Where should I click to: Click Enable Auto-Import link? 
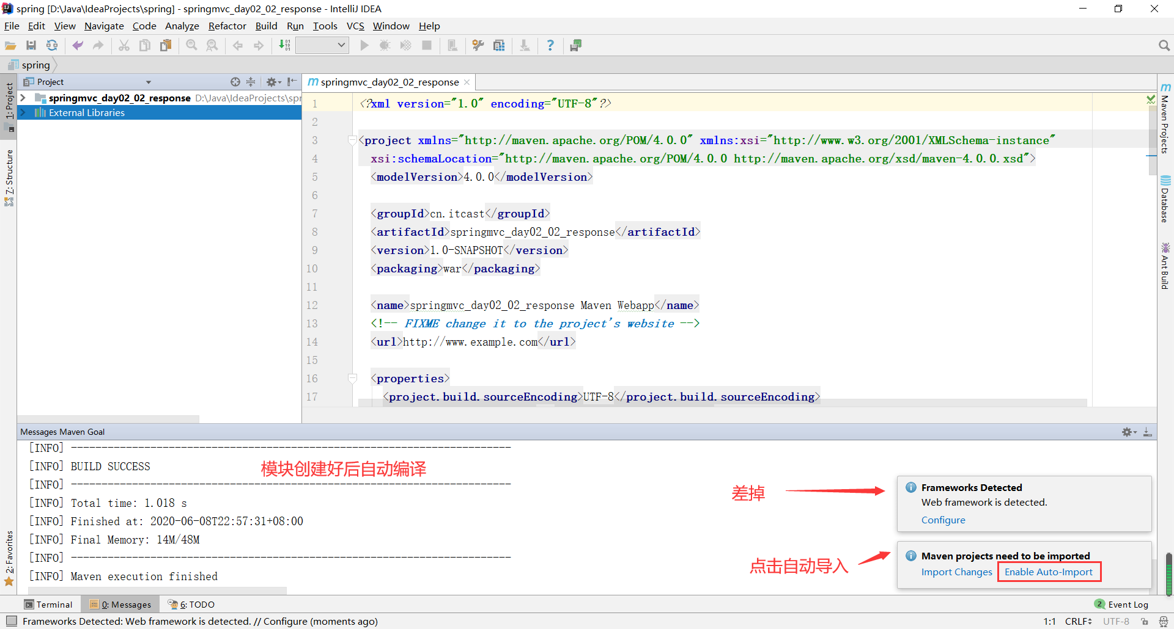tap(1049, 572)
